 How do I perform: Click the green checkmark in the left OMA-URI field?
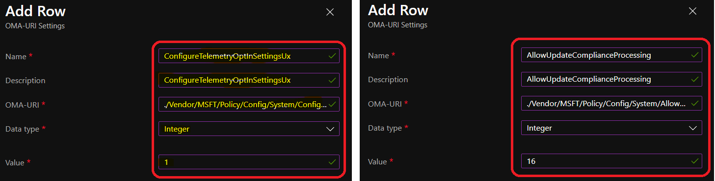(x=332, y=104)
